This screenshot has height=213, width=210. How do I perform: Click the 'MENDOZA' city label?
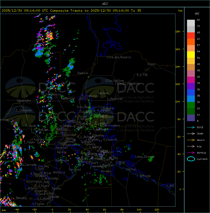[61, 129]
